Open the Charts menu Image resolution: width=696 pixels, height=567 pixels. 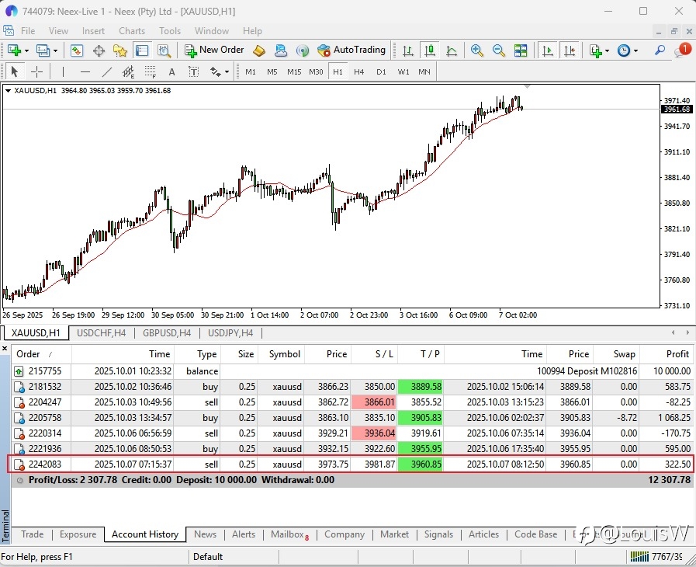132,31
